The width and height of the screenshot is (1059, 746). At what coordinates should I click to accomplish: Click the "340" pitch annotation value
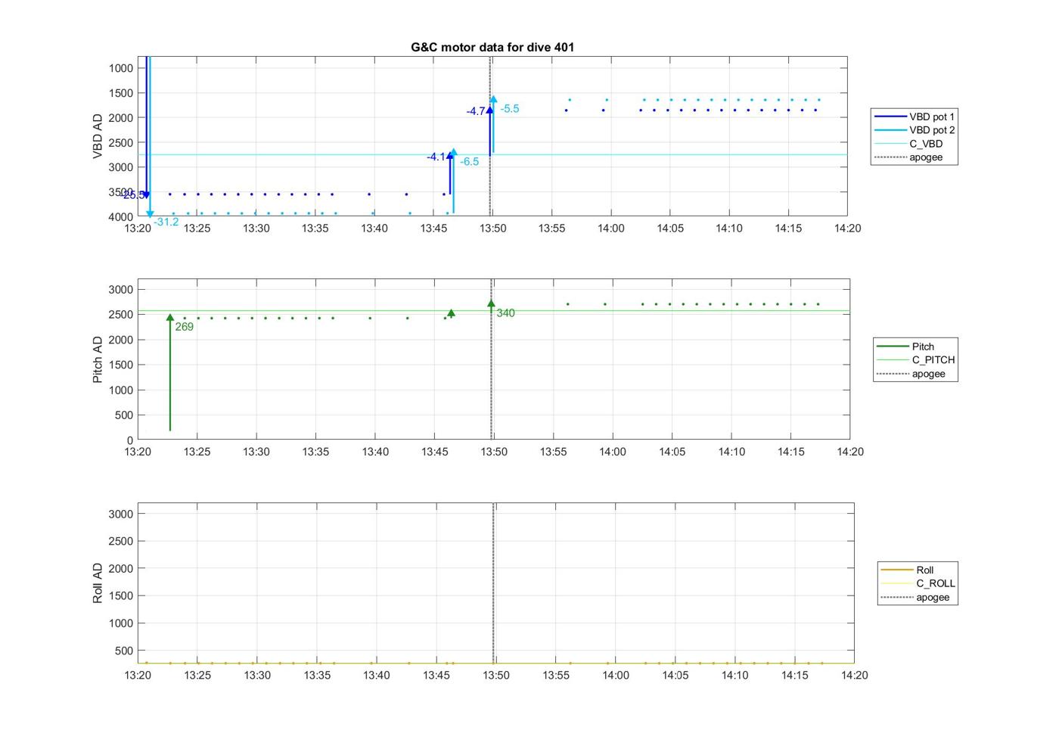coord(505,313)
